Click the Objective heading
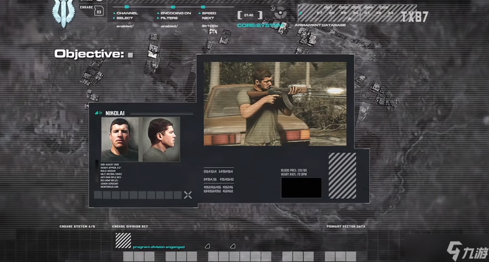Image resolution: width=489 pixels, height=262 pixels. pos(89,54)
